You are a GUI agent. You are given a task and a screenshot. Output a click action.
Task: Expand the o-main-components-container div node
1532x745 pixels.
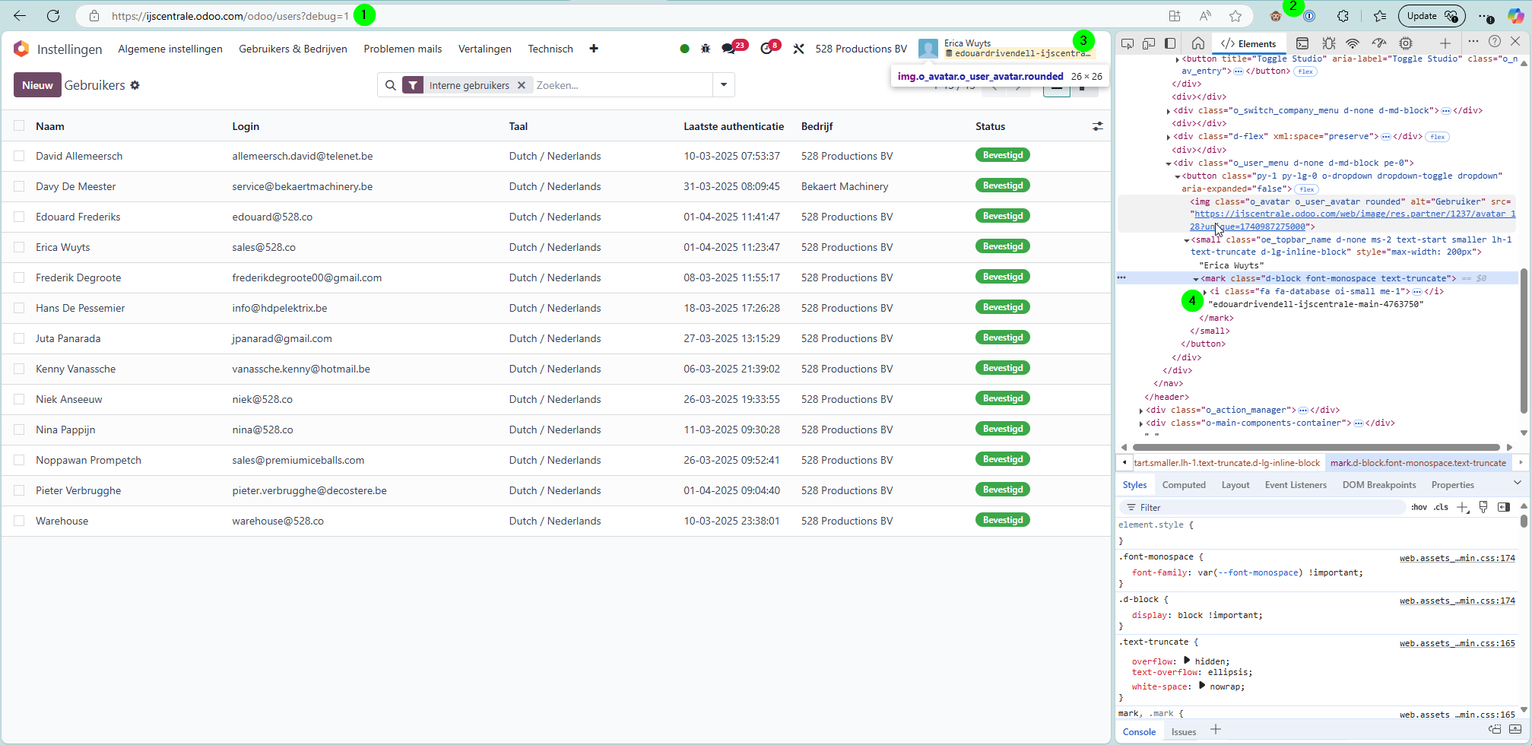(x=1141, y=423)
